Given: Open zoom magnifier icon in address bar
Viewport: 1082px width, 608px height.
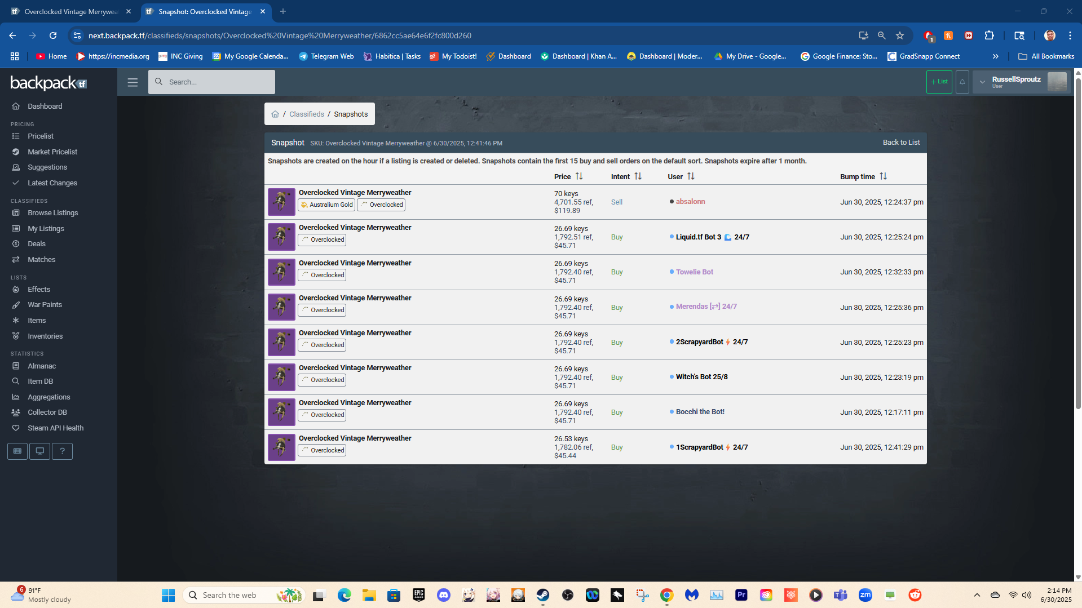Looking at the screenshot, I should pyautogui.click(x=882, y=35).
